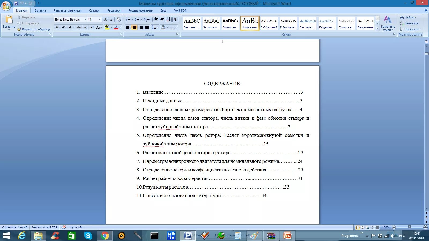Open the Select (Выделить) dropdown
Viewport: 429px width, 241px height.
point(410,29)
